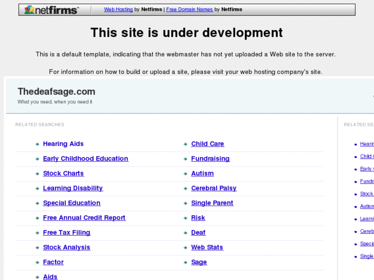Image resolution: width=374 pixels, height=280 pixels.
Task: Open the Autism link in the main list
Action: [x=202, y=174]
